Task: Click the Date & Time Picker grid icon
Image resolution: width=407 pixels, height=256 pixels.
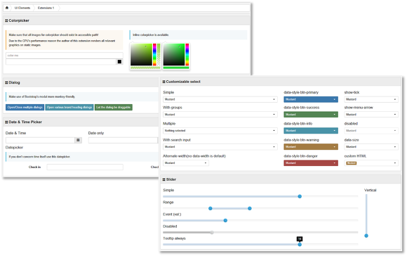Action: [6, 122]
